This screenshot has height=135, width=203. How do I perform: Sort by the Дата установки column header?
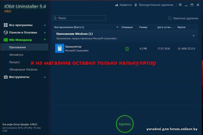[x=165, y=27]
